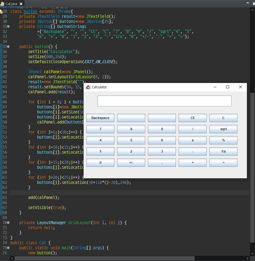Maximize the Calculator window
This screenshot has width=255, height=261.
228,87
